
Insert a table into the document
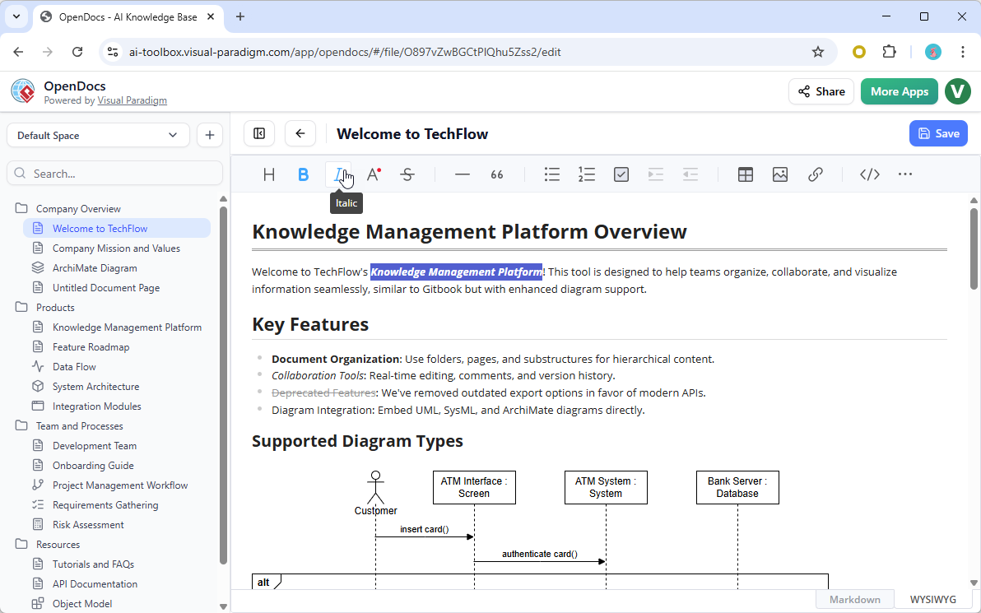pyautogui.click(x=745, y=174)
